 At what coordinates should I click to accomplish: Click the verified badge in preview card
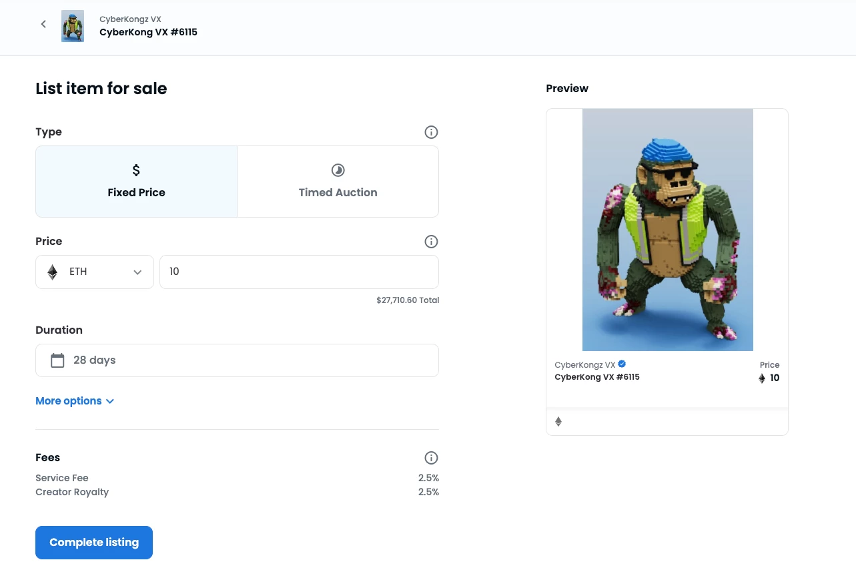622,364
